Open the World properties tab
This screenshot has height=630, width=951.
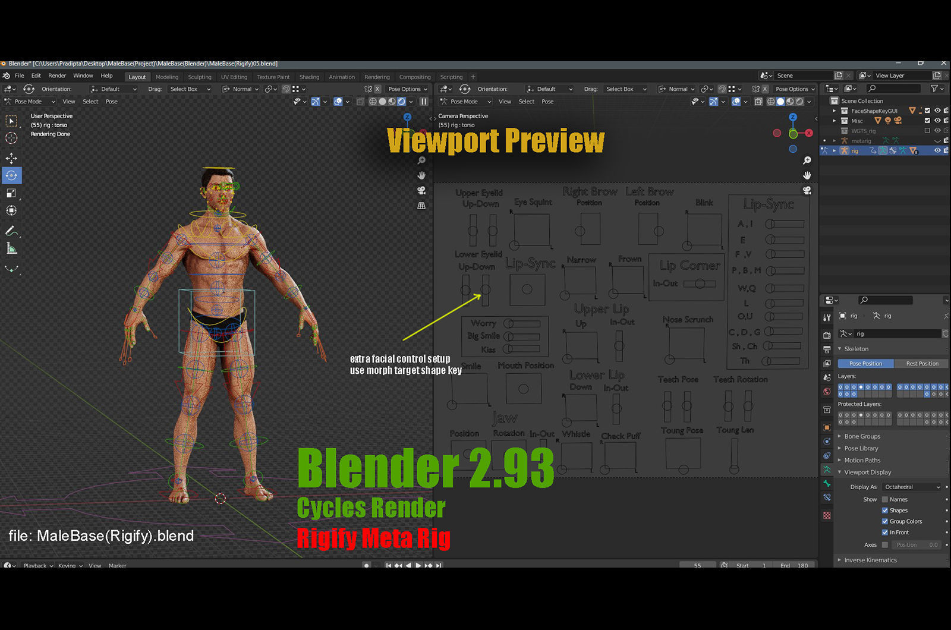(827, 391)
